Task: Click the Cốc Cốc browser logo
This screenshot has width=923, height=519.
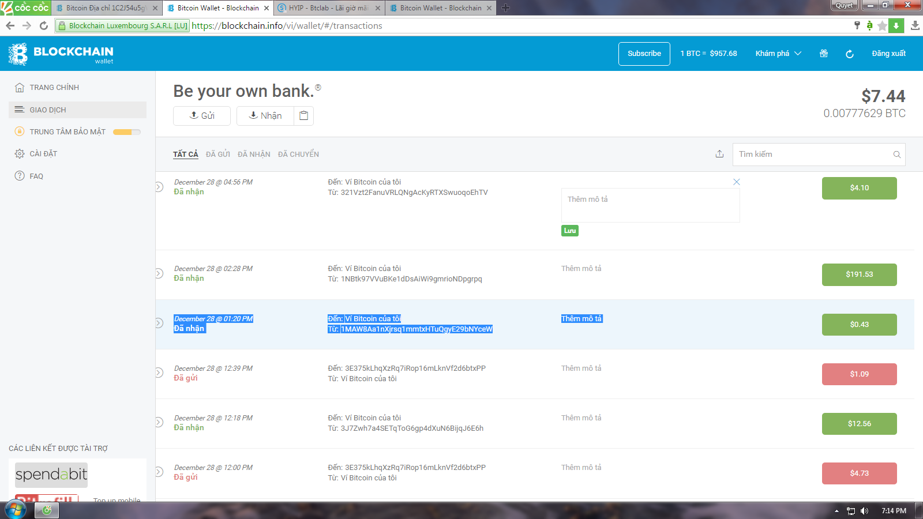Action: click(x=25, y=7)
